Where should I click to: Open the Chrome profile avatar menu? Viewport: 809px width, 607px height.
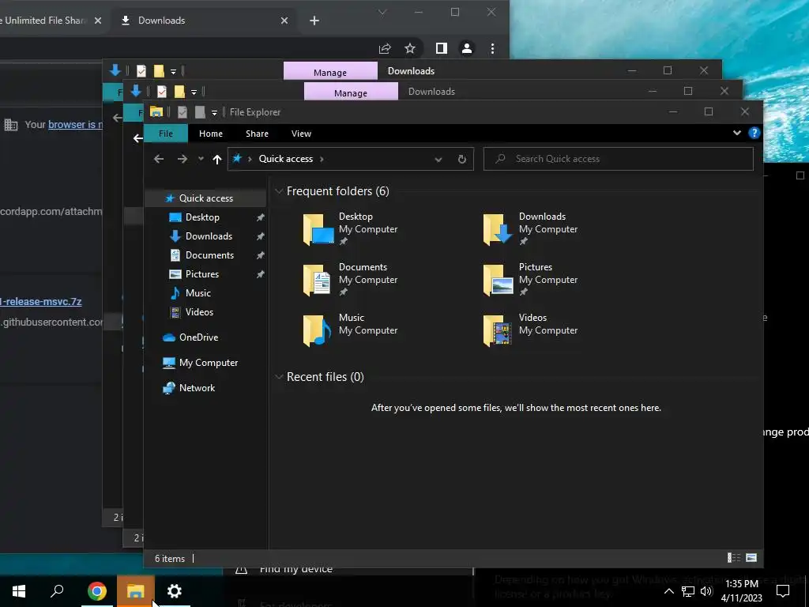pyautogui.click(x=467, y=48)
